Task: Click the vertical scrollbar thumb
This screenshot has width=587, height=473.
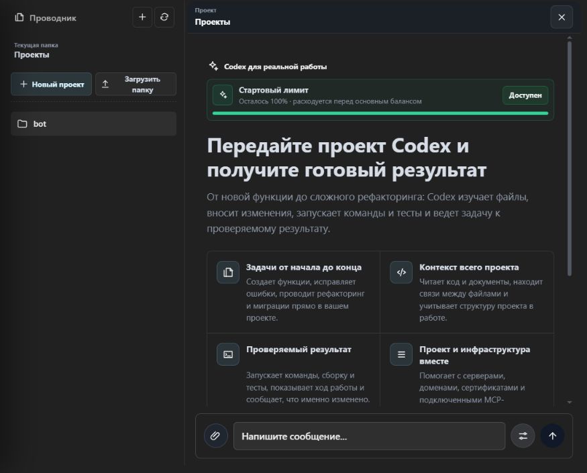Action: tap(570, 158)
